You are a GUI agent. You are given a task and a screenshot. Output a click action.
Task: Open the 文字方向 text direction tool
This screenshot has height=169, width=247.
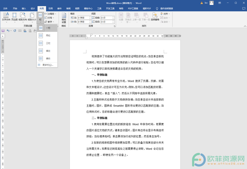coord(6,17)
